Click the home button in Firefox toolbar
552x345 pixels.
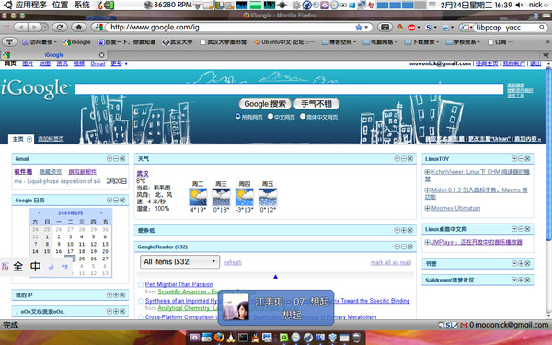coord(79,27)
